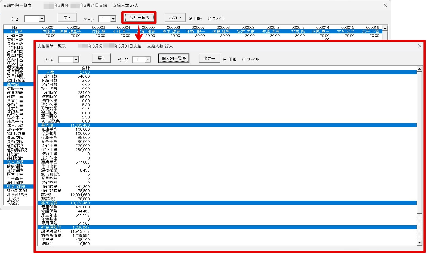This screenshot has width=427, height=254.
Task: Select ファイル radio in the back window
Action: point(210,19)
